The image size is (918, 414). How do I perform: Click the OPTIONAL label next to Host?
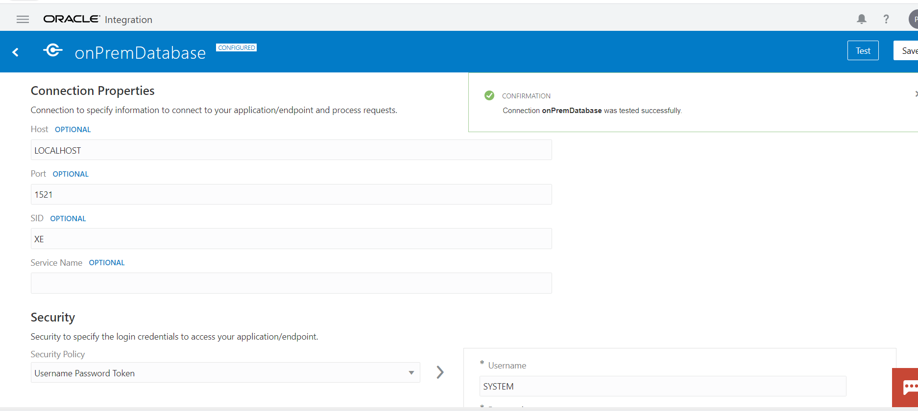[73, 130]
